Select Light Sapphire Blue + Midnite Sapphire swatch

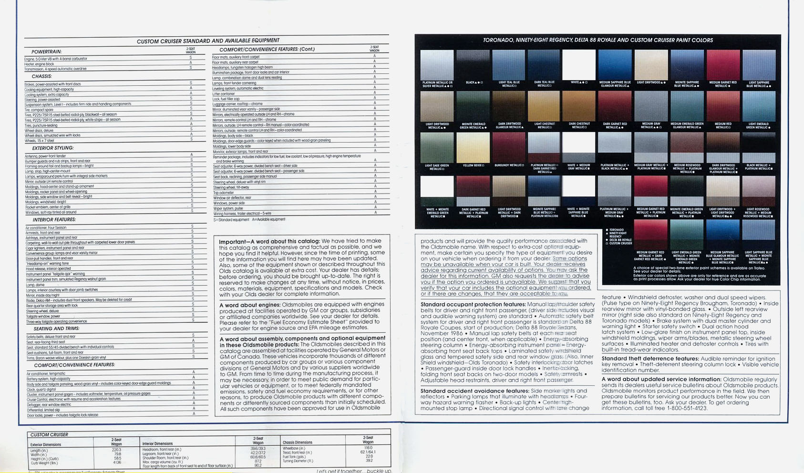click(759, 235)
